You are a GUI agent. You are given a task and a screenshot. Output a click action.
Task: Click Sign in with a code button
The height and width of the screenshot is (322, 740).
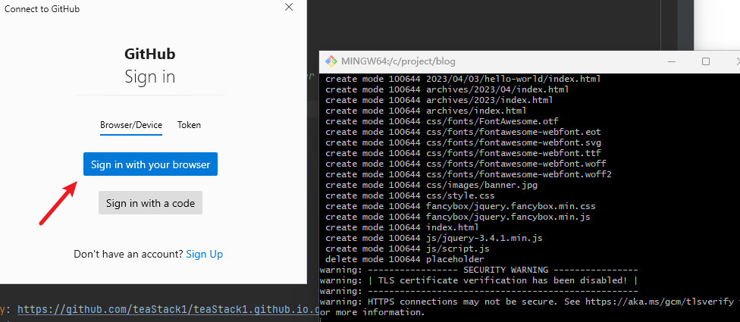click(150, 203)
